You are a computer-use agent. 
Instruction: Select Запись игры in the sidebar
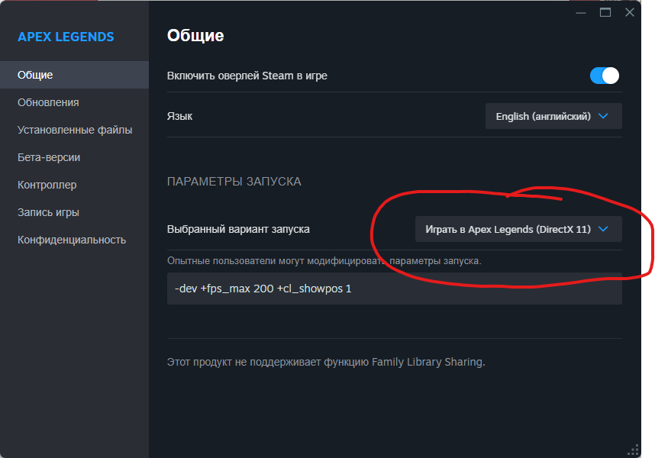coord(48,212)
